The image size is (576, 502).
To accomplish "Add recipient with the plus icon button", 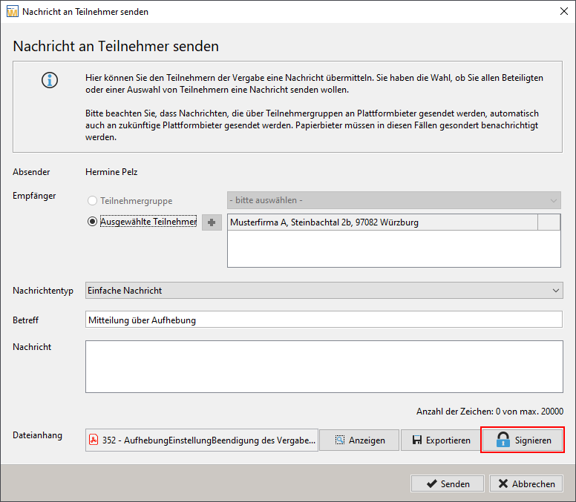I will coord(212,222).
